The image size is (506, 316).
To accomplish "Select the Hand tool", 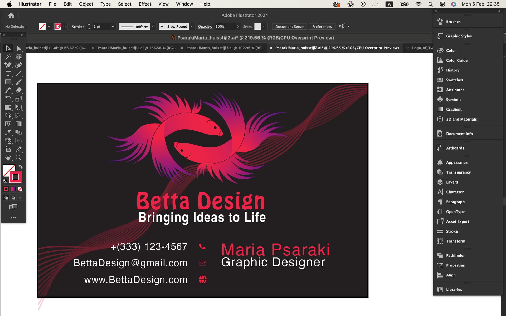I will click(x=8, y=158).
